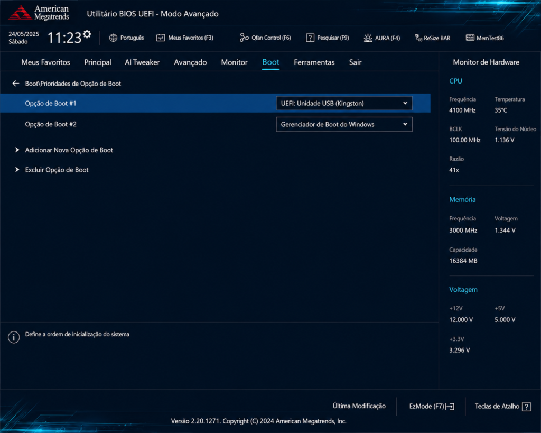
Task: Click the American Megatrends logo
Action: click(x=39, y=13)
